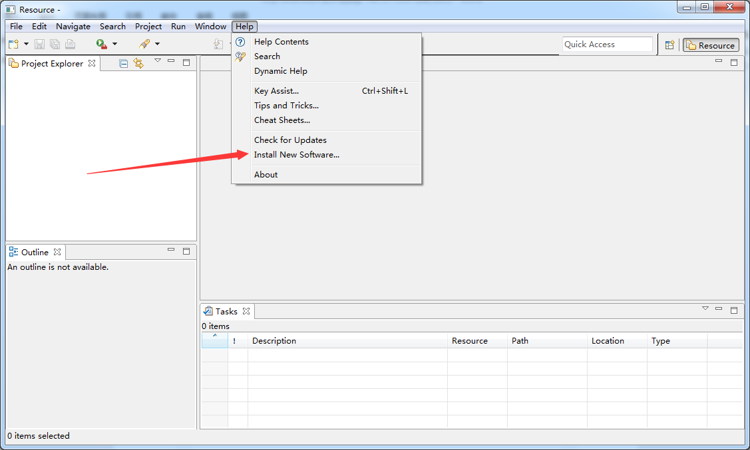Image resolution: width=750 pixels, height=450 pixels.
Task: Click the completion column header with sort arrow
Action: click(x=215, y=340)
